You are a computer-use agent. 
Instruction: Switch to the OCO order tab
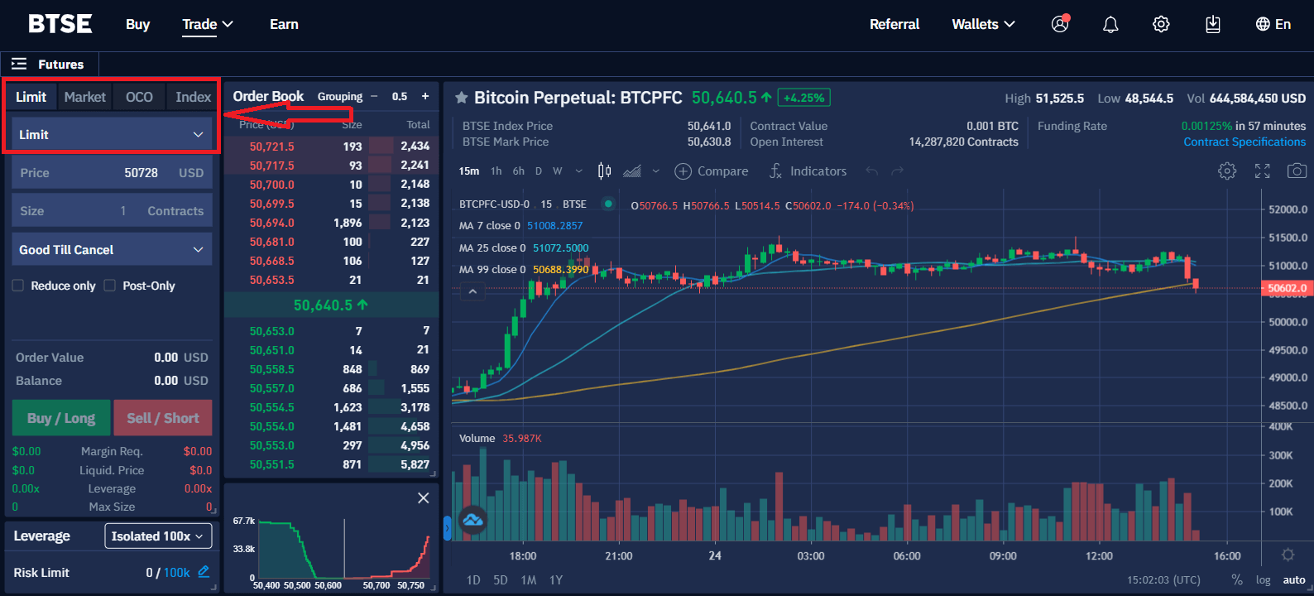click(139, 97)
